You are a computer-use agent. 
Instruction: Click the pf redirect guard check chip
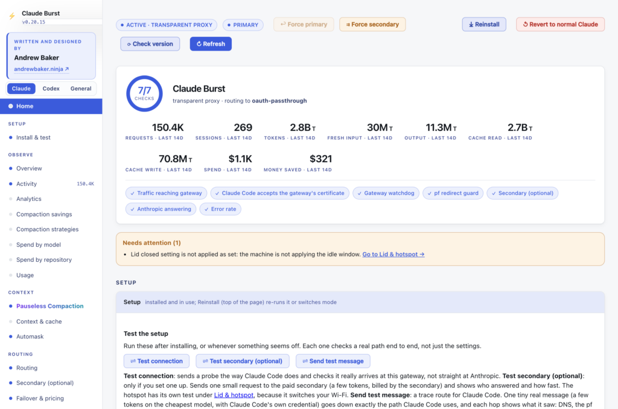pos(453,193)
